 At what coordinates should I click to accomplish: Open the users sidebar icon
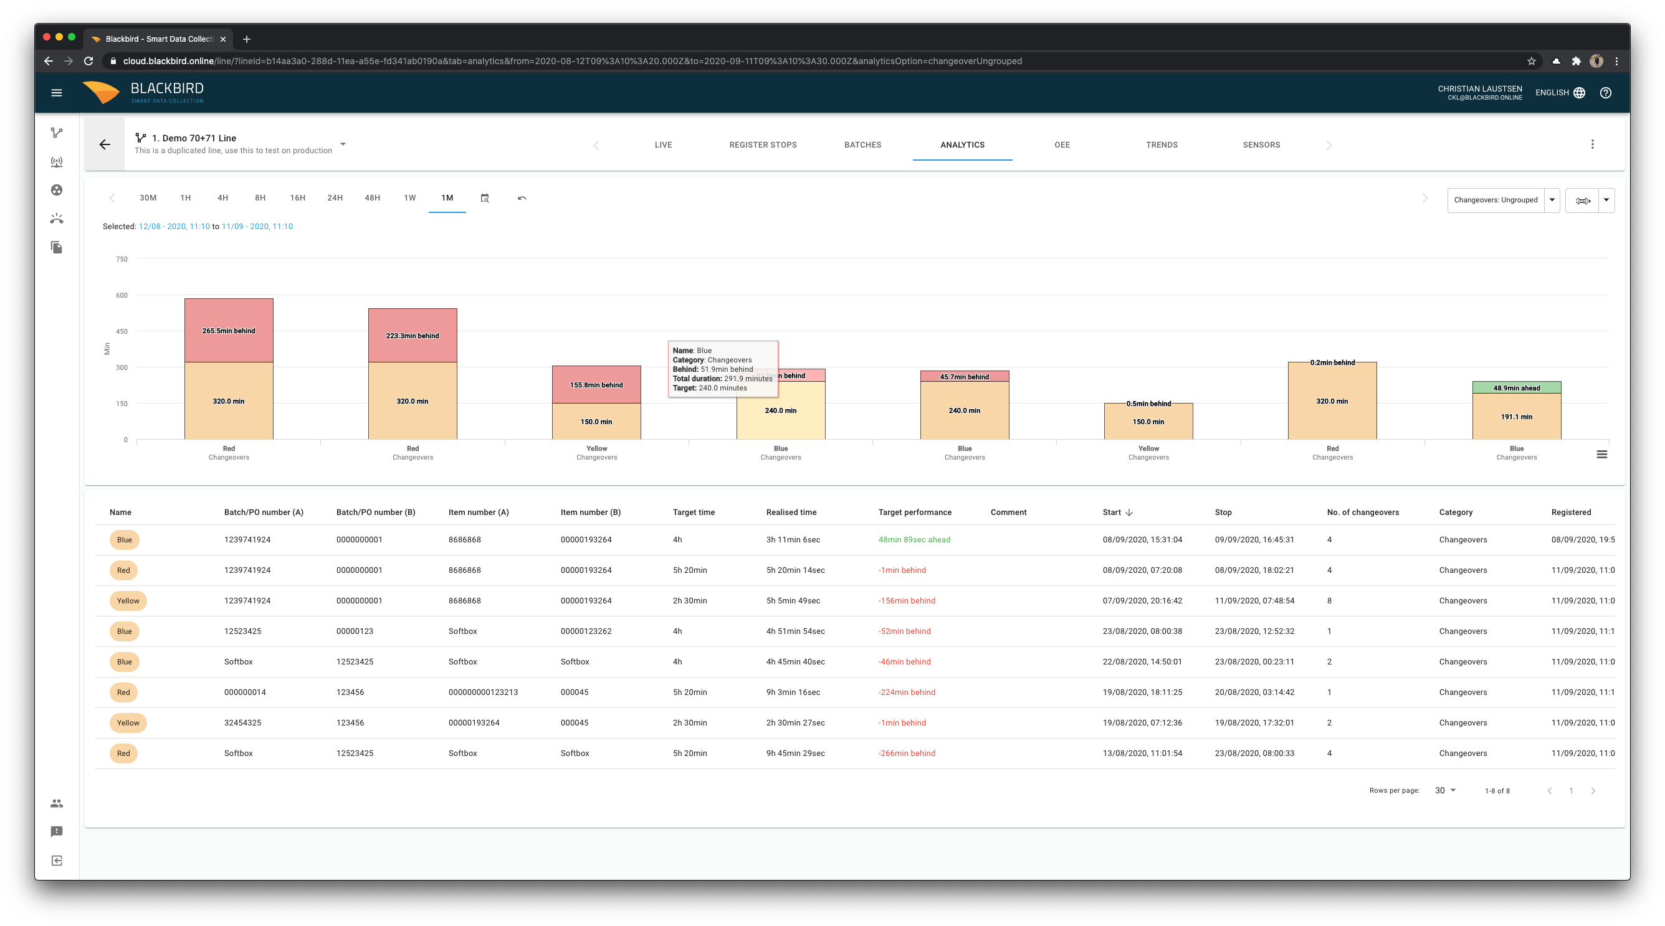[57, 803]
